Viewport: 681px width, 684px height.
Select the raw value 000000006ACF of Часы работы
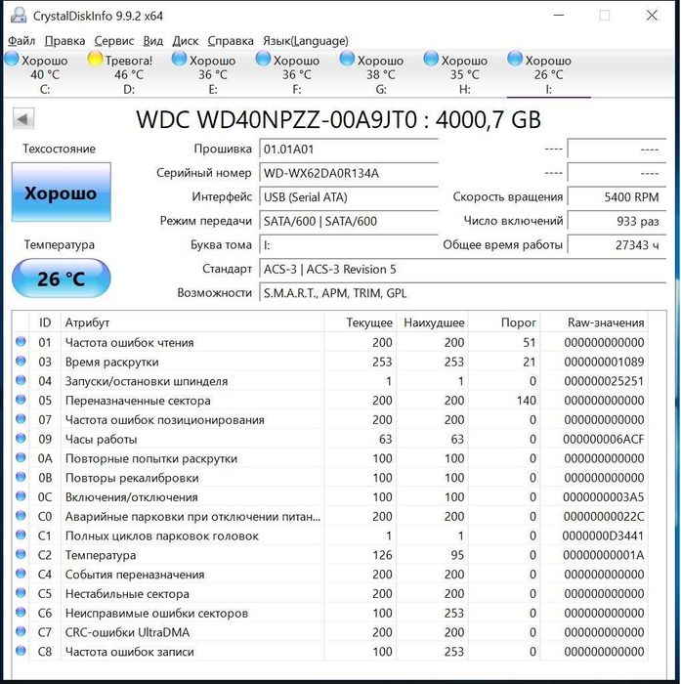point(604,440)
